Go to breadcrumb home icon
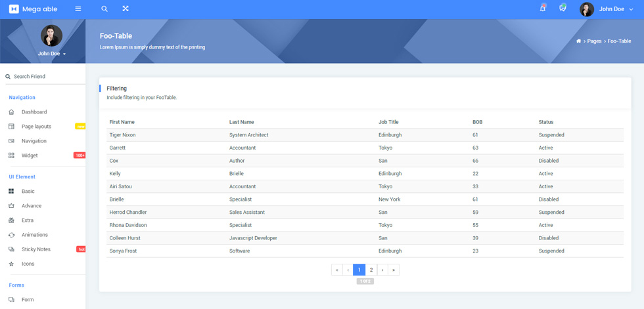 click(x=579, y=41)
